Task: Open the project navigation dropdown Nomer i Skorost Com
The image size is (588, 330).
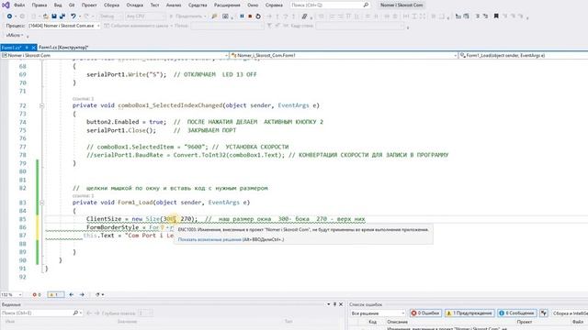Action: (x=115, y=55)
